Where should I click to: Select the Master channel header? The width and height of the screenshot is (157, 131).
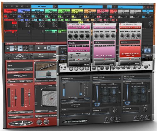[148, 11]
